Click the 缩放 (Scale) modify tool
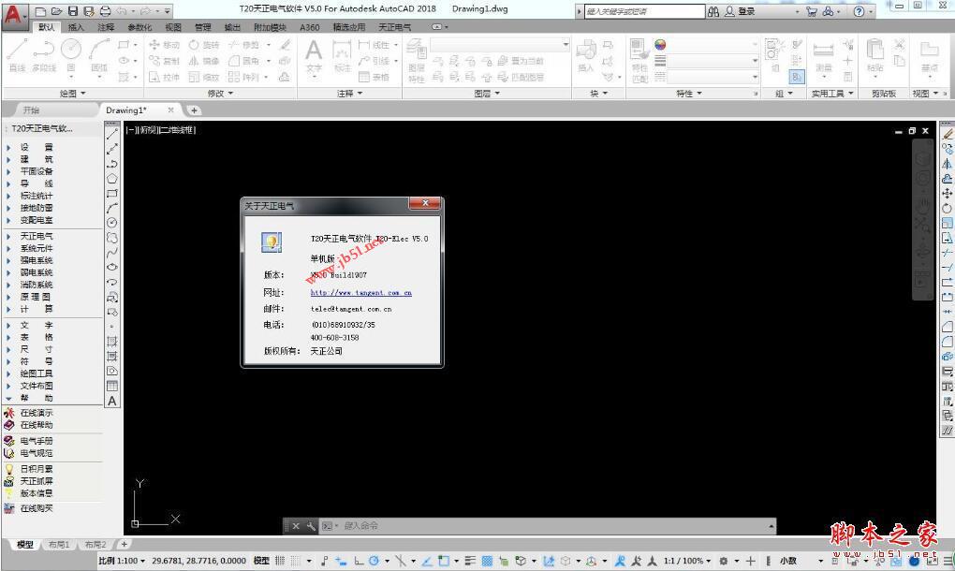Image resolution: width=955 pixels, height=571 pixels. tap(204, 77)
